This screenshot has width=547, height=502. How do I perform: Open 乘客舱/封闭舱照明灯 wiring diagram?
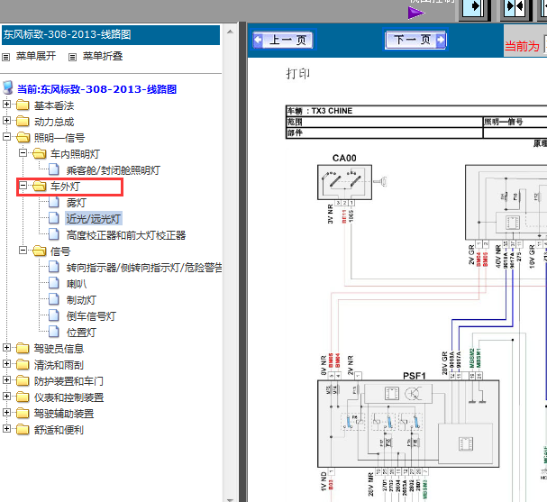click(114, 170)
